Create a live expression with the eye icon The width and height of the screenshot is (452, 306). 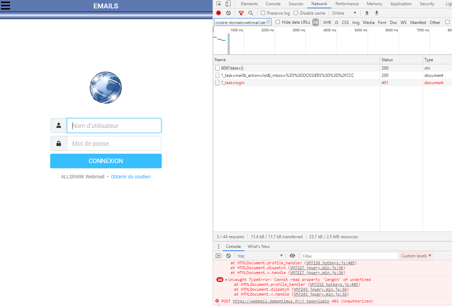(x=292, y=256)
